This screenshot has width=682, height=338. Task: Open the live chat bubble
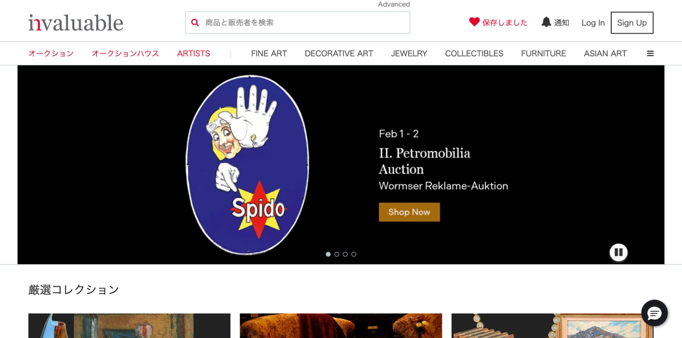[654, 313]
